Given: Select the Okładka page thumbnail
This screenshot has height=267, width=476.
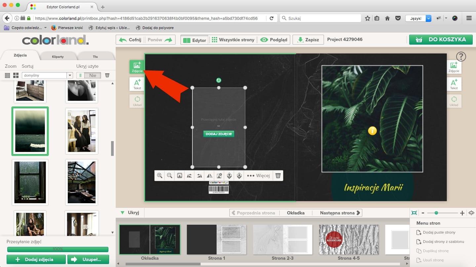Looking at the screenshot, I should (150, 240).
